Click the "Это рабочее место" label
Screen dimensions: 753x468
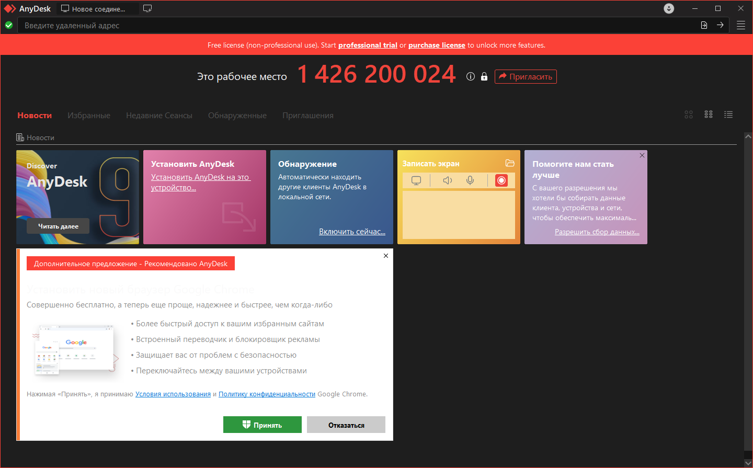tap(242, 76)
